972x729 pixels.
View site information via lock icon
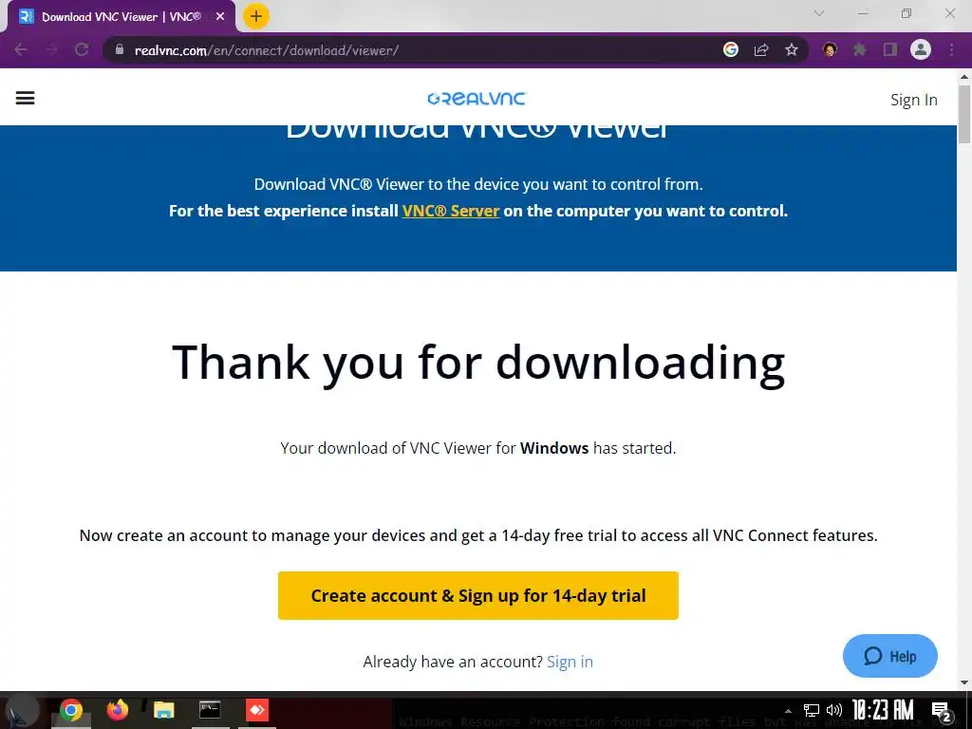pos(120,49)
